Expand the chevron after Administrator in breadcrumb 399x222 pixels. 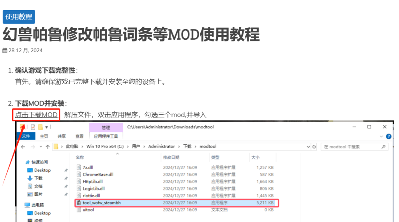point(179,147)
